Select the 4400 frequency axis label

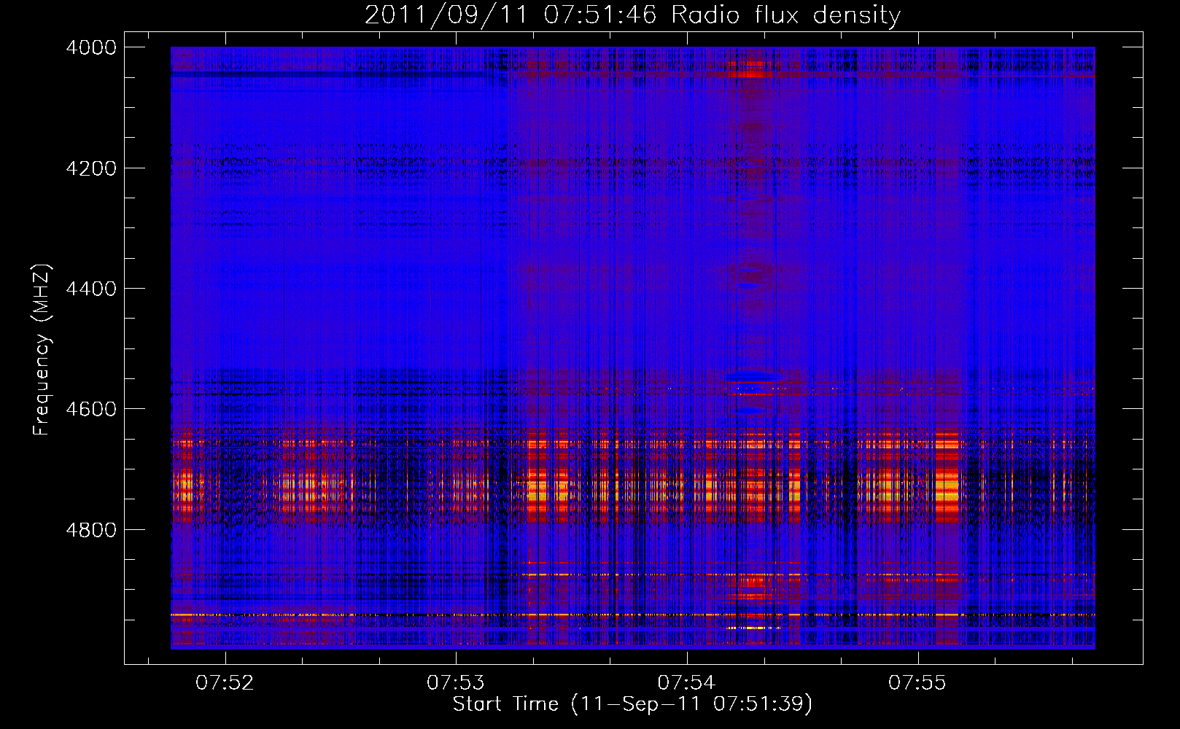click(91, 289)
